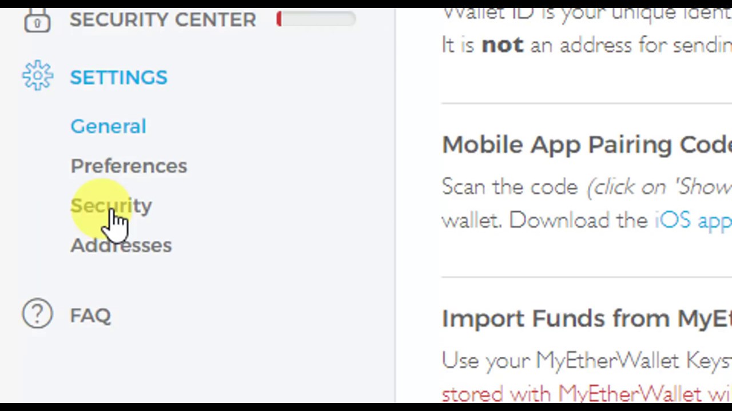Select Security under Settings

pyautogui.click(x=112, y=205)
